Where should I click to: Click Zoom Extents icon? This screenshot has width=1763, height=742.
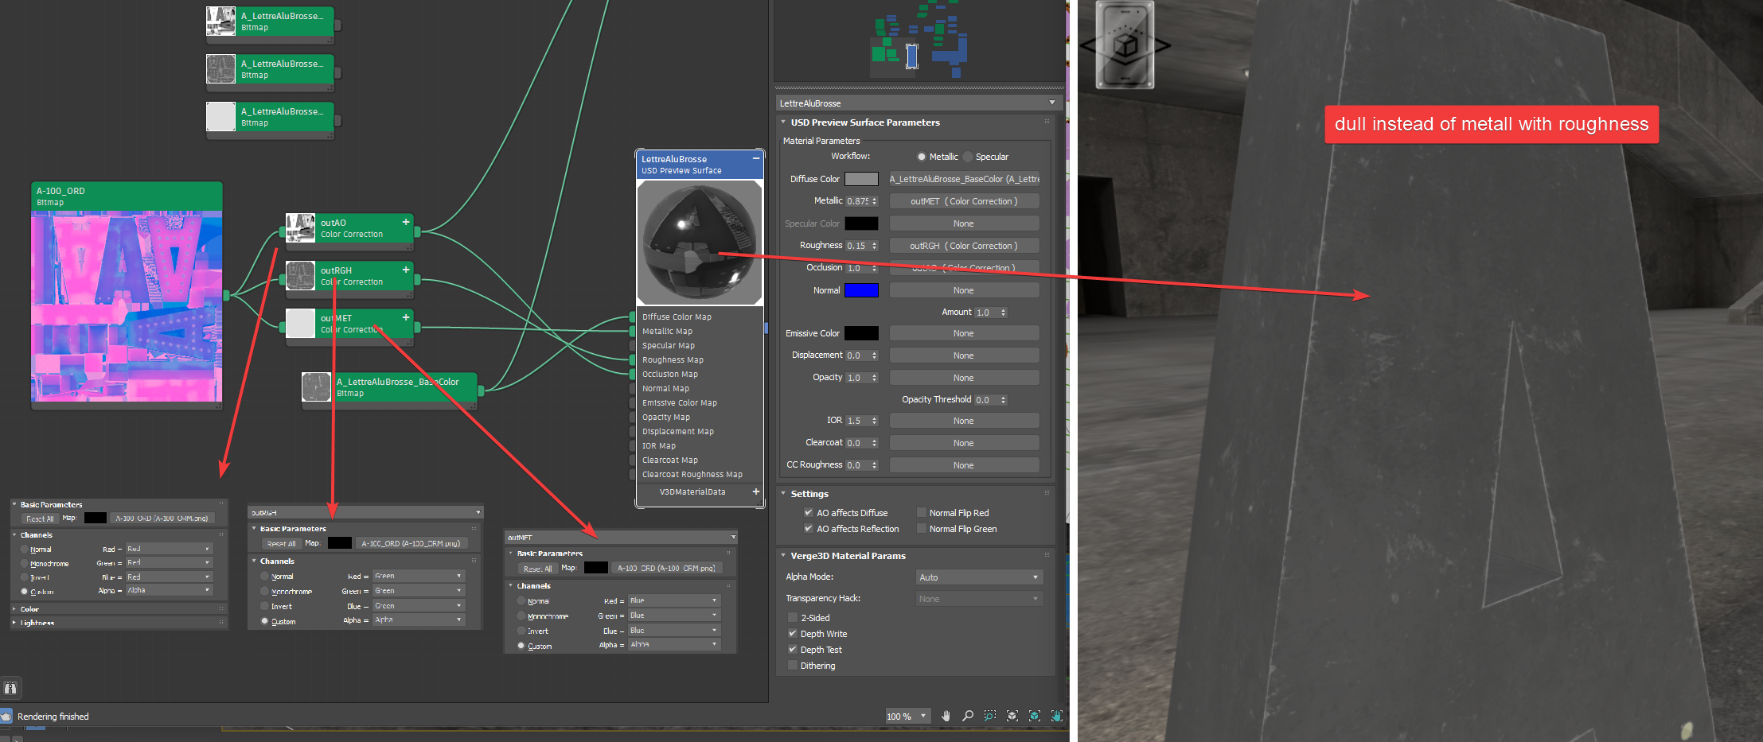pos(1012,716)
